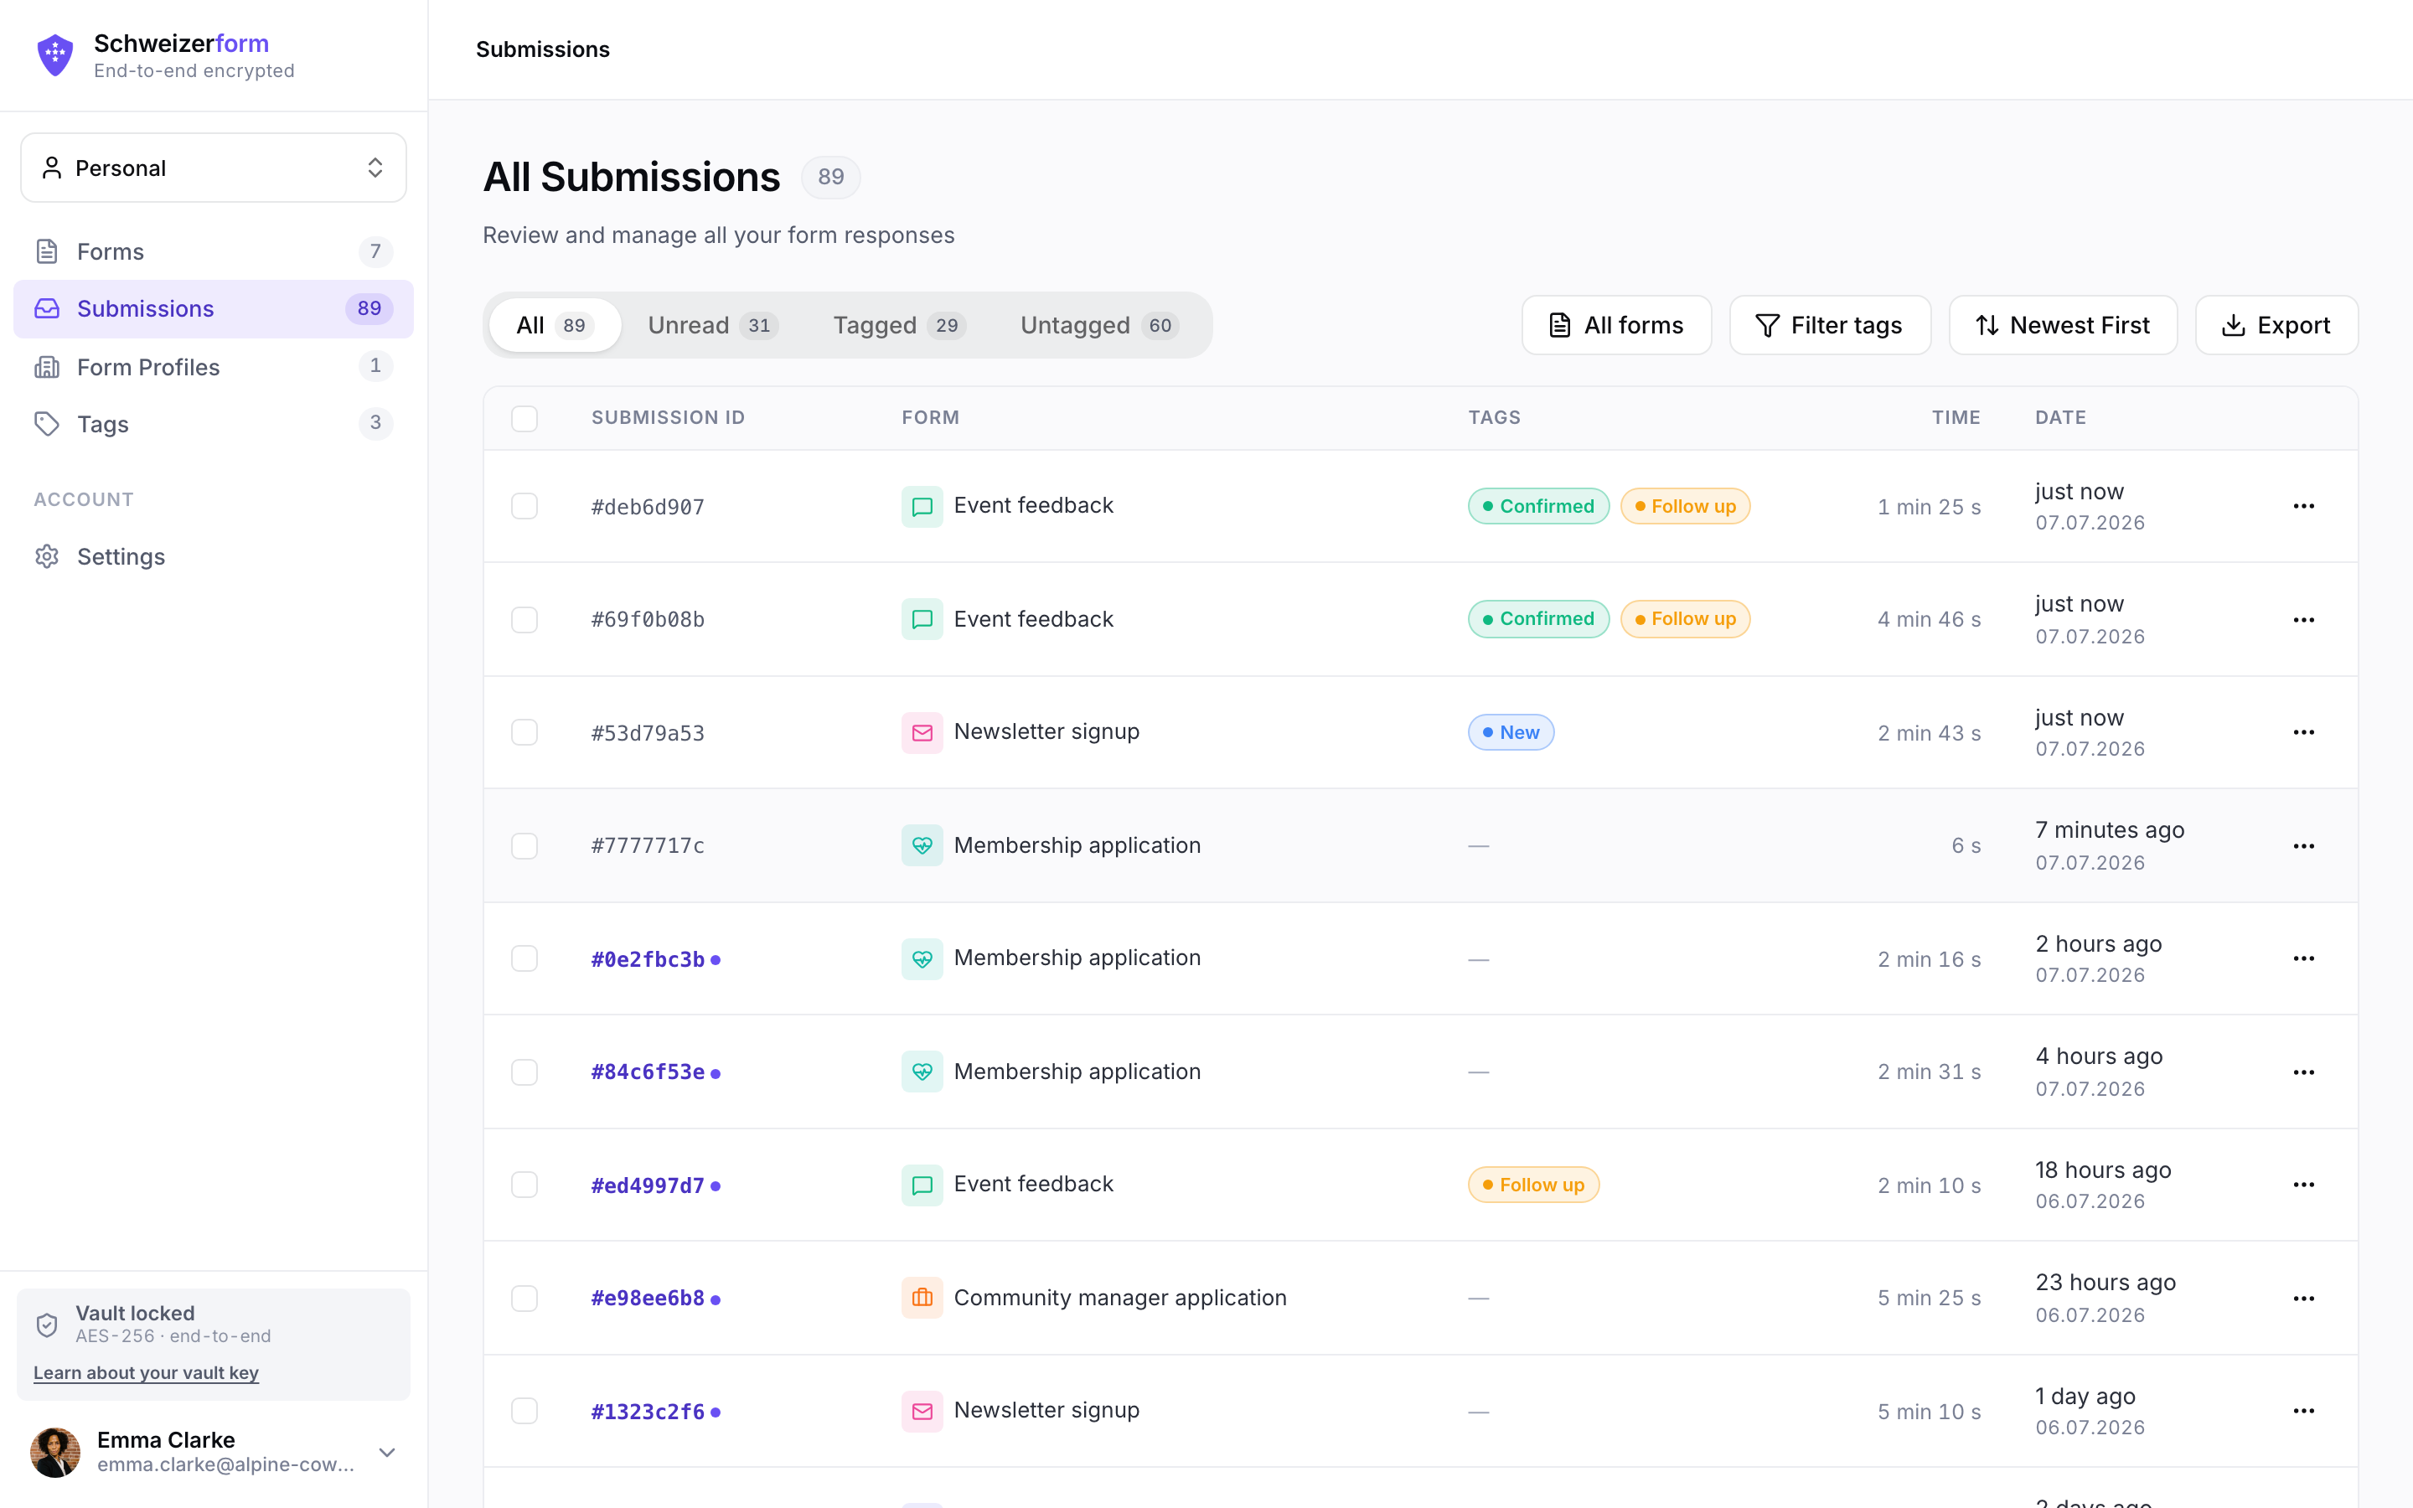Click the Event feedback icon for #69f0b08b
Viewport: 2413px width, 1508px height.
coord(922,619)
